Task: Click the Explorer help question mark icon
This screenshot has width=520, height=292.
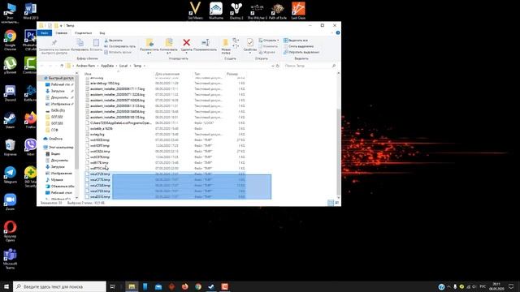Action: click(x=338, y=32)
